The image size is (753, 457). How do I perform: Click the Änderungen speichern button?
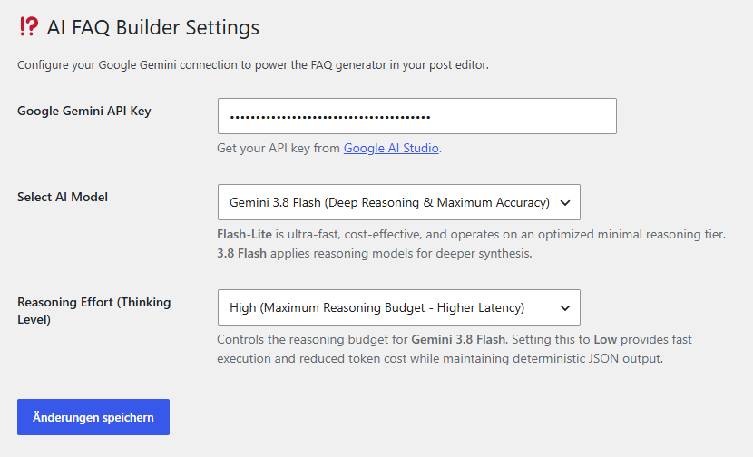click(93, 417)
